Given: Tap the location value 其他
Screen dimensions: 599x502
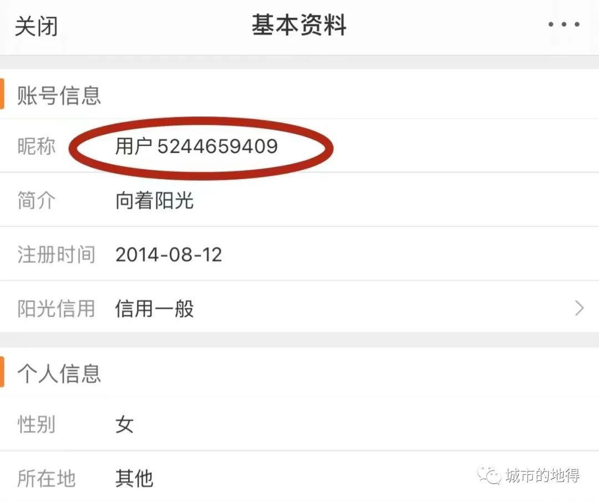Looking at the screenshot, I should (134, 478).
